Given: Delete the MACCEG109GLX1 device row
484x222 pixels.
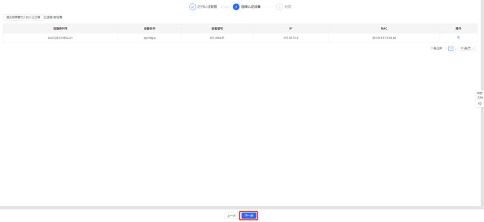Looking at the screenshot, I should click(458, 37).
